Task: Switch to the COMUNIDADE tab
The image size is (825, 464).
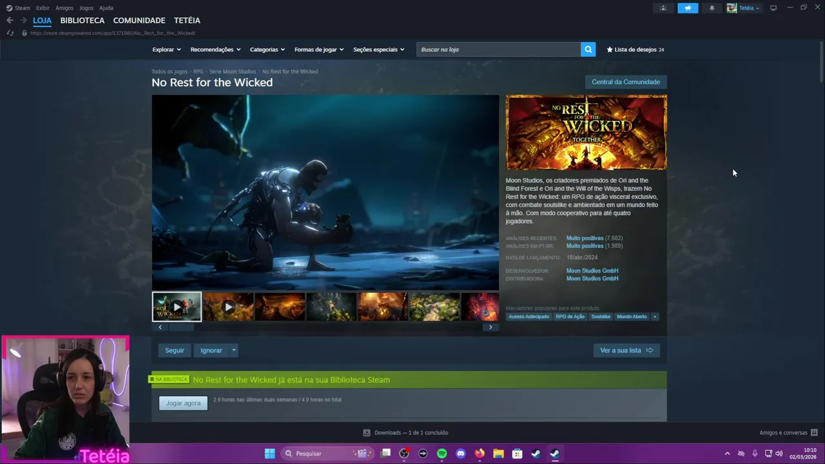Action: [139, 21]
